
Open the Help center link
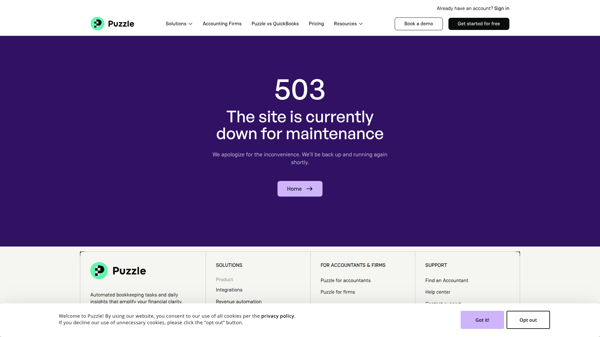click(x=437, y=292)
